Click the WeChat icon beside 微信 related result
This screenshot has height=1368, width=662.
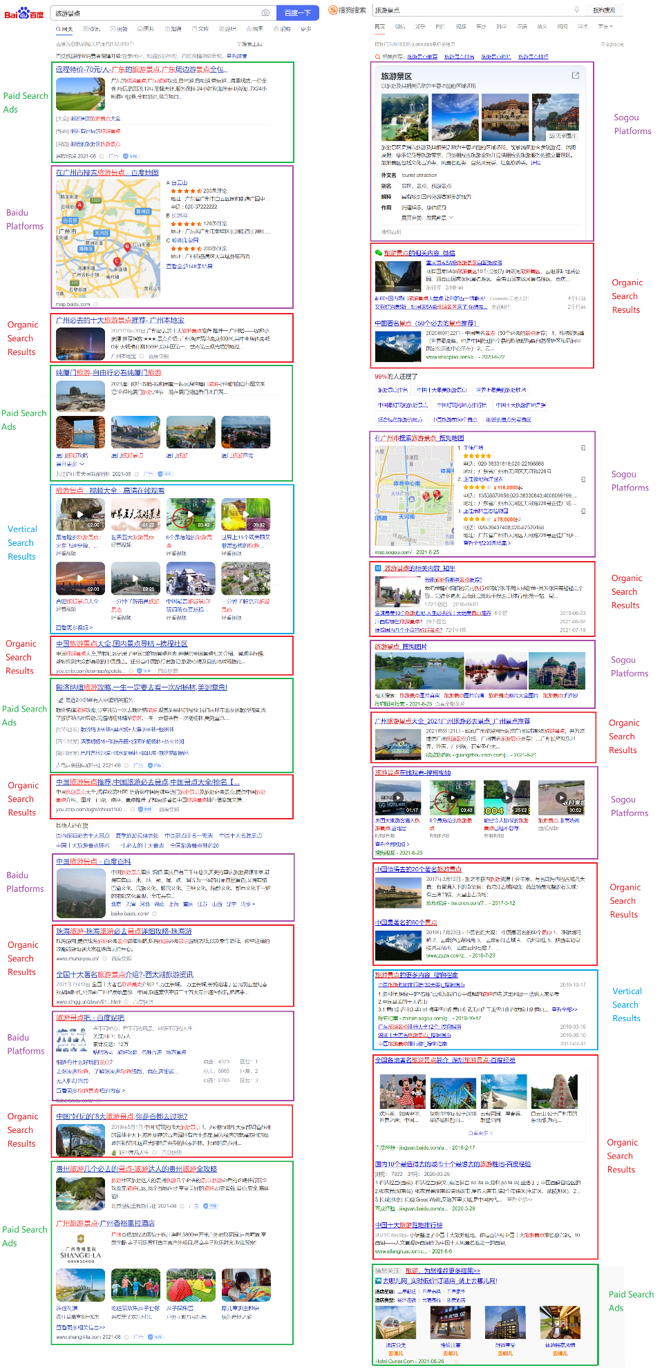[x=378, y=253]
